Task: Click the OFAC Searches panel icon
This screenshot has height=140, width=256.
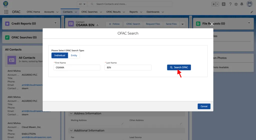Action: [x=7, y=37]
